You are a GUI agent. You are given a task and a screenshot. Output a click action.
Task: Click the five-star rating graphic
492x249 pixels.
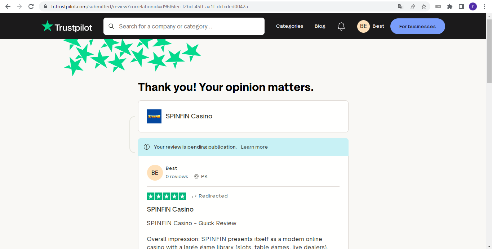(167, 196)
